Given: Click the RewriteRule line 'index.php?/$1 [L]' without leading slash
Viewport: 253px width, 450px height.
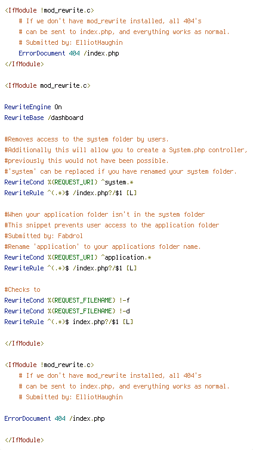Looking at the screenshot, I should (x=69, y=322).
